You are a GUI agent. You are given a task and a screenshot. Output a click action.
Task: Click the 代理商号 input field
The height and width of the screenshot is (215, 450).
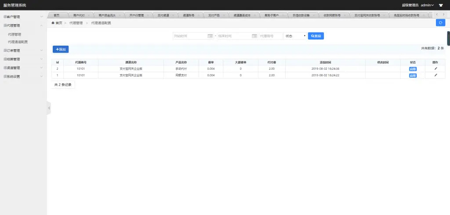[271, 36]
